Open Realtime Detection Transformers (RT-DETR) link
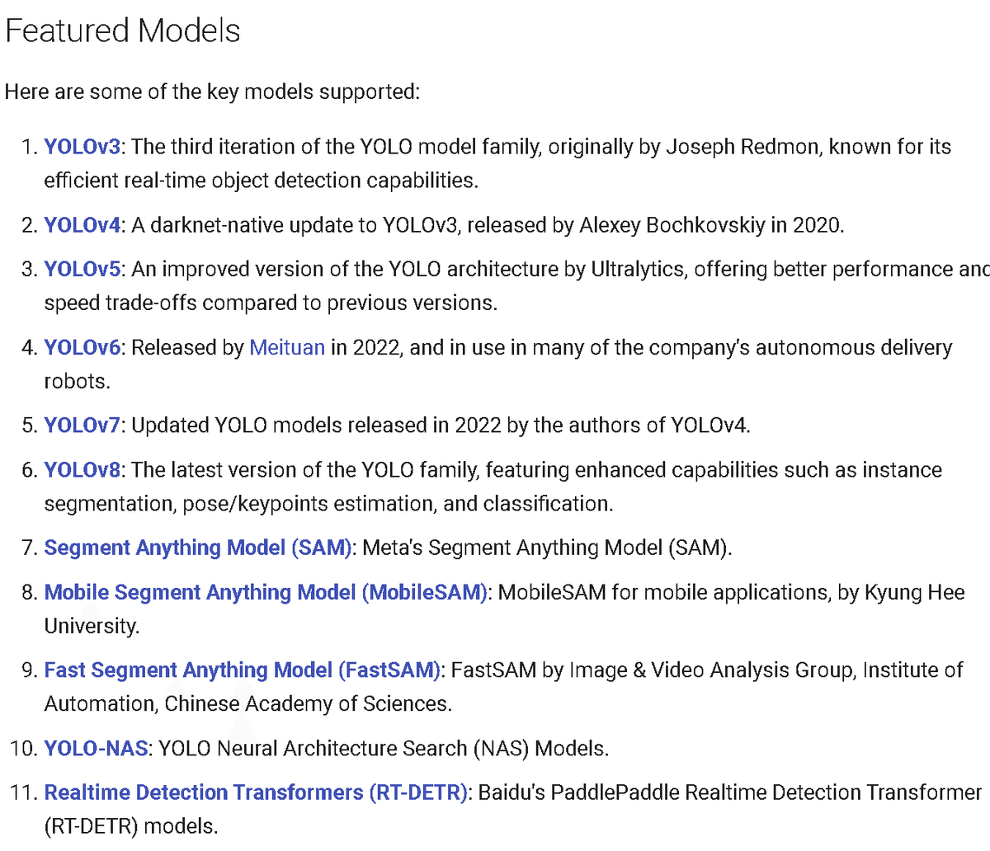990x851 pixels. coord(257,792)
